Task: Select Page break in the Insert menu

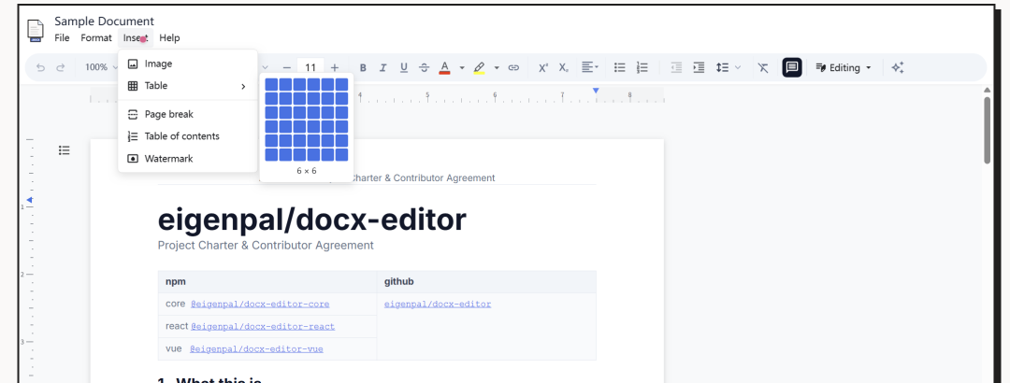Action: (x=187, y=114)
